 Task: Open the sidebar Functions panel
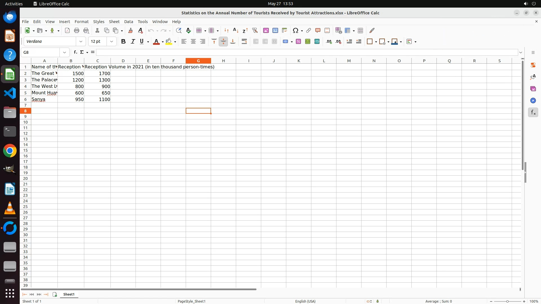point(533,113)
